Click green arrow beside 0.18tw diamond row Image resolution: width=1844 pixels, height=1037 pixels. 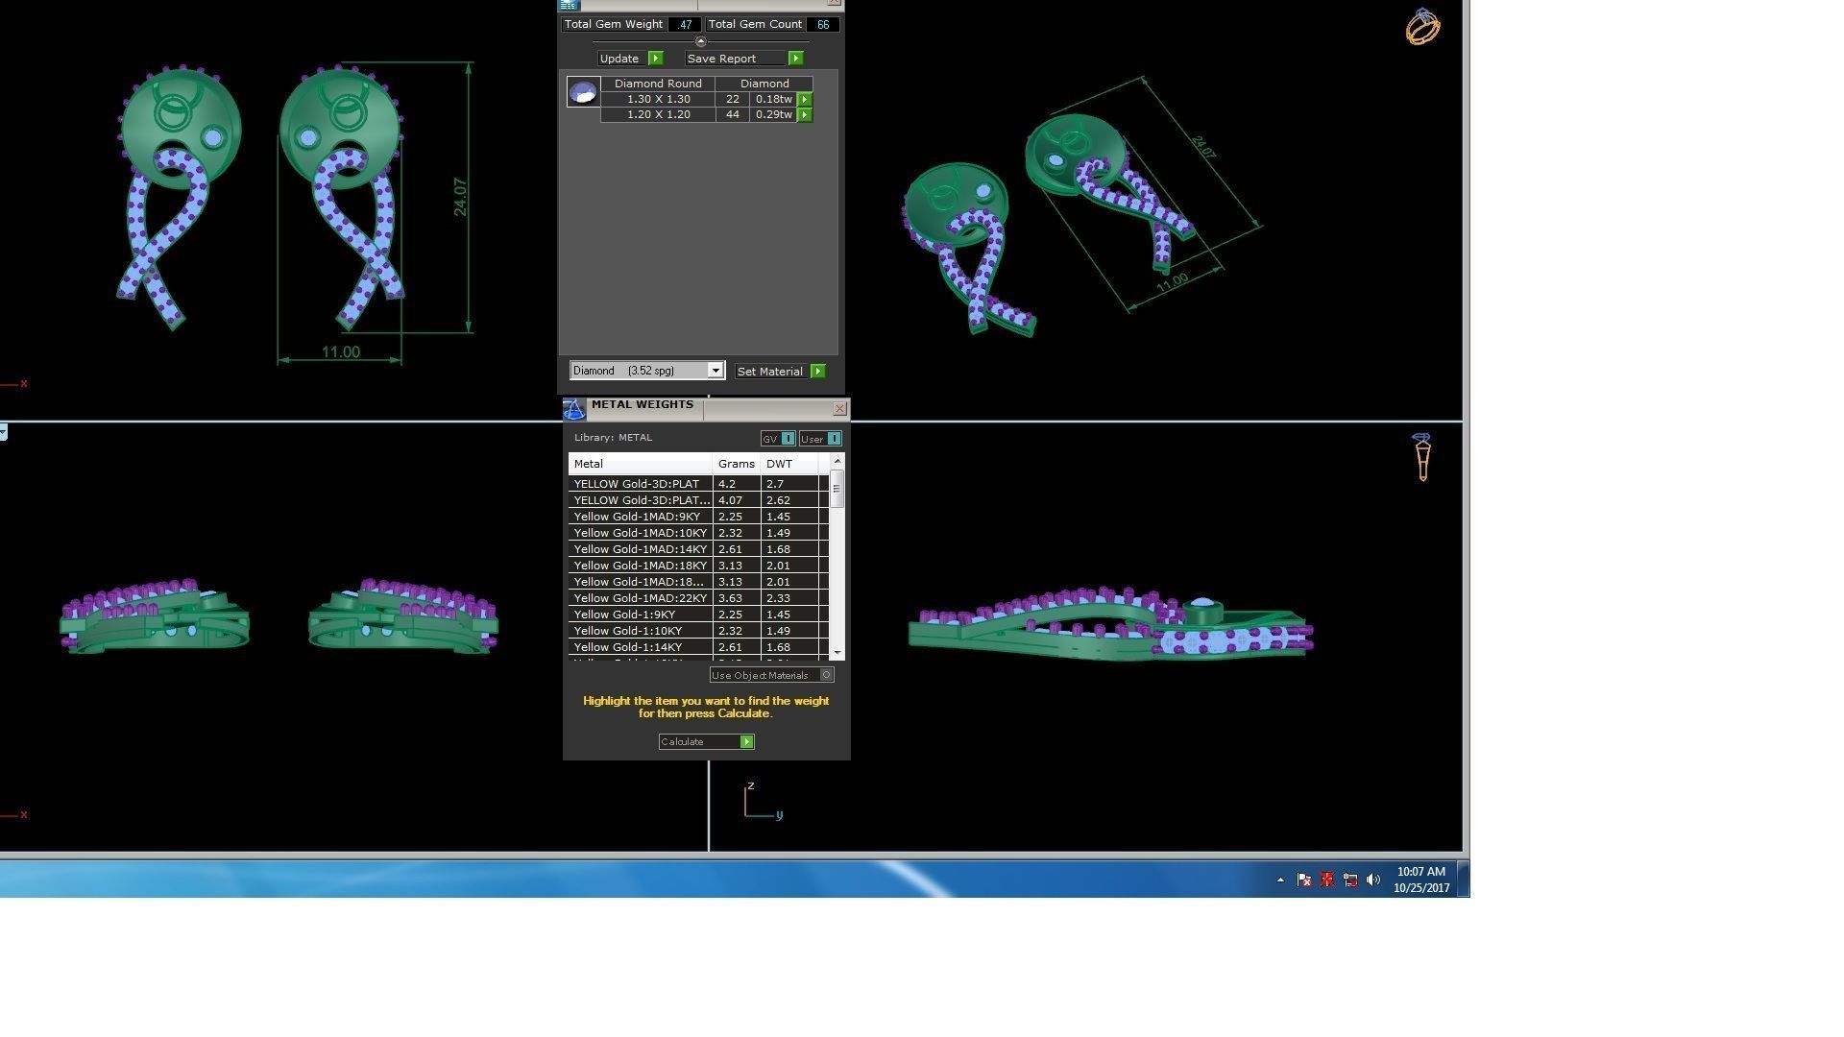(805, 99)
